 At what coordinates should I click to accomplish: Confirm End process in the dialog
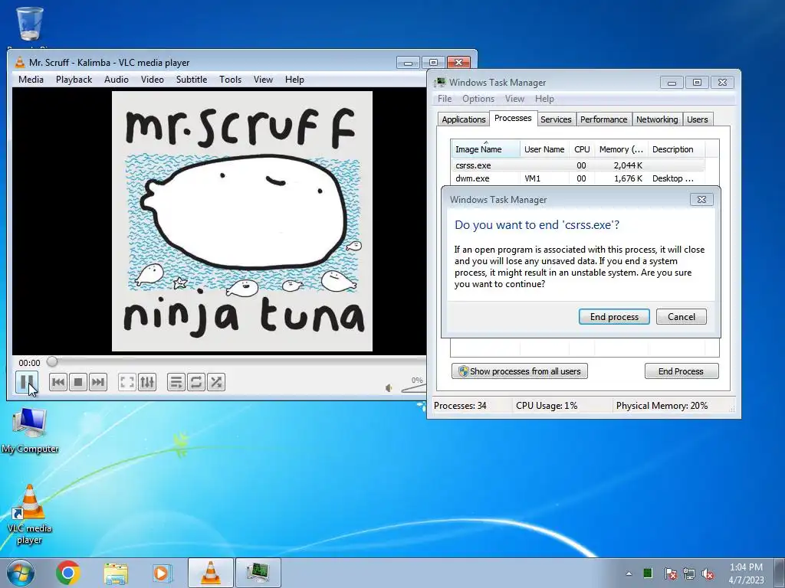pos(614,316)
